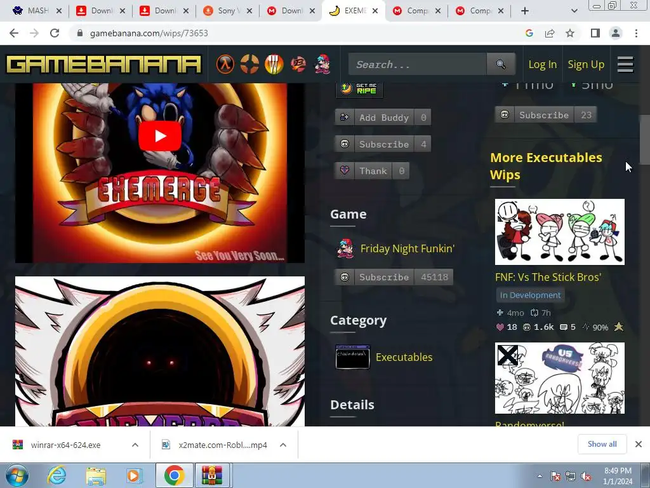Launch Internet Explorer from taskbar
Image resolution: width=650 pixels, height=488 pixels.
coord(56,475)
